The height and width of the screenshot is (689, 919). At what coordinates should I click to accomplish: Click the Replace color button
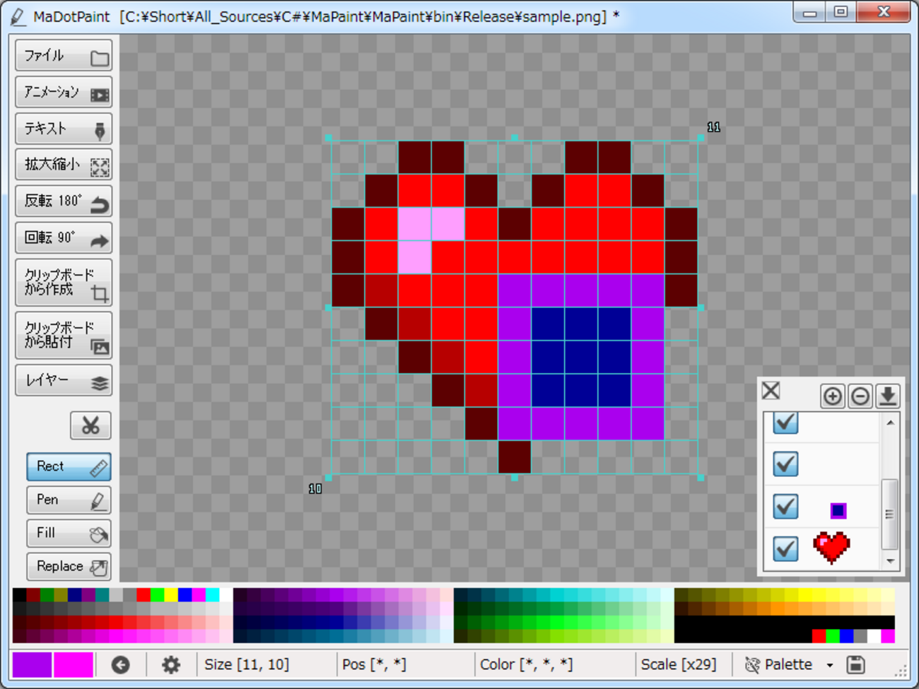pyautogui.click(x=69, y=567)
